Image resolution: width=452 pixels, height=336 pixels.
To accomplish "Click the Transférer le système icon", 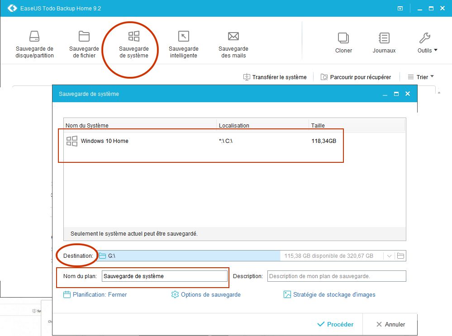I will pyautogui.click(x=247, y=77).
